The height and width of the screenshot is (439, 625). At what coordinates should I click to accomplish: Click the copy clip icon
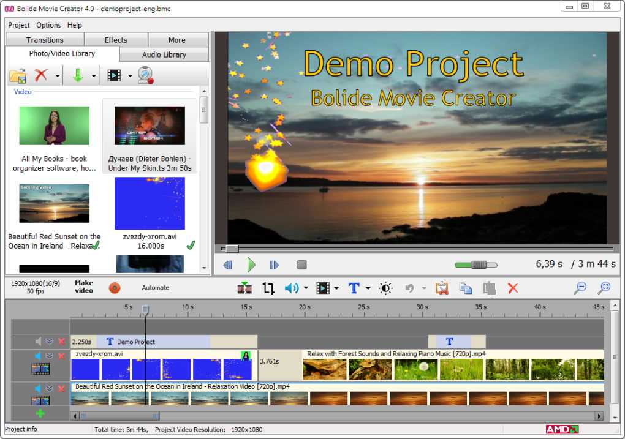466,288
